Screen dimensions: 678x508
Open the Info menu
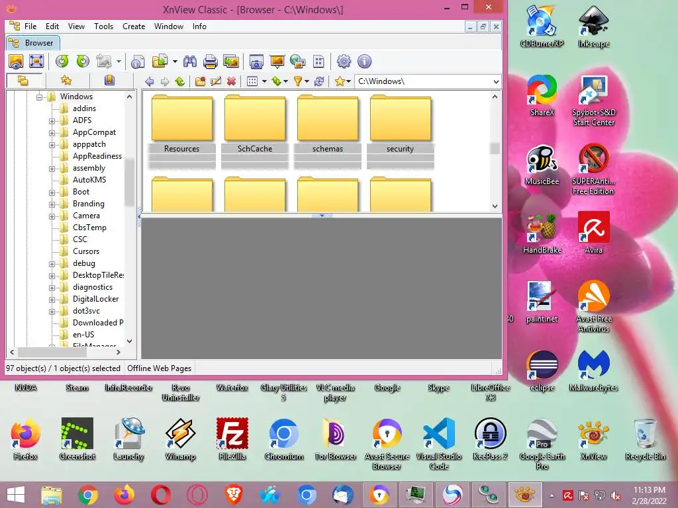(x=199, y=26)
